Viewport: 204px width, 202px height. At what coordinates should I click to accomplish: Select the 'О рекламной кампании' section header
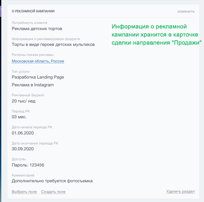pyautogui.click(x=33, y=11)
